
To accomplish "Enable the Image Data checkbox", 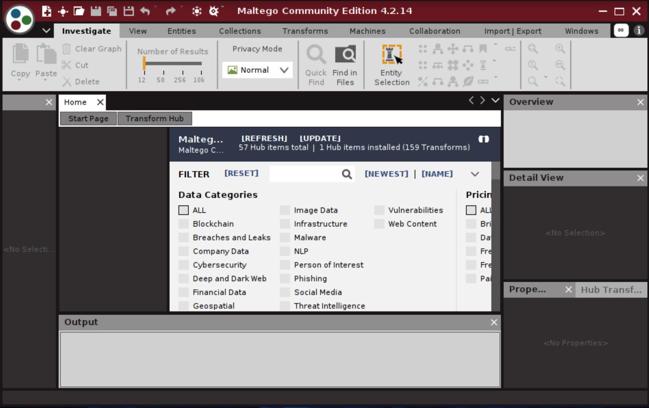I will click(285, 210).
